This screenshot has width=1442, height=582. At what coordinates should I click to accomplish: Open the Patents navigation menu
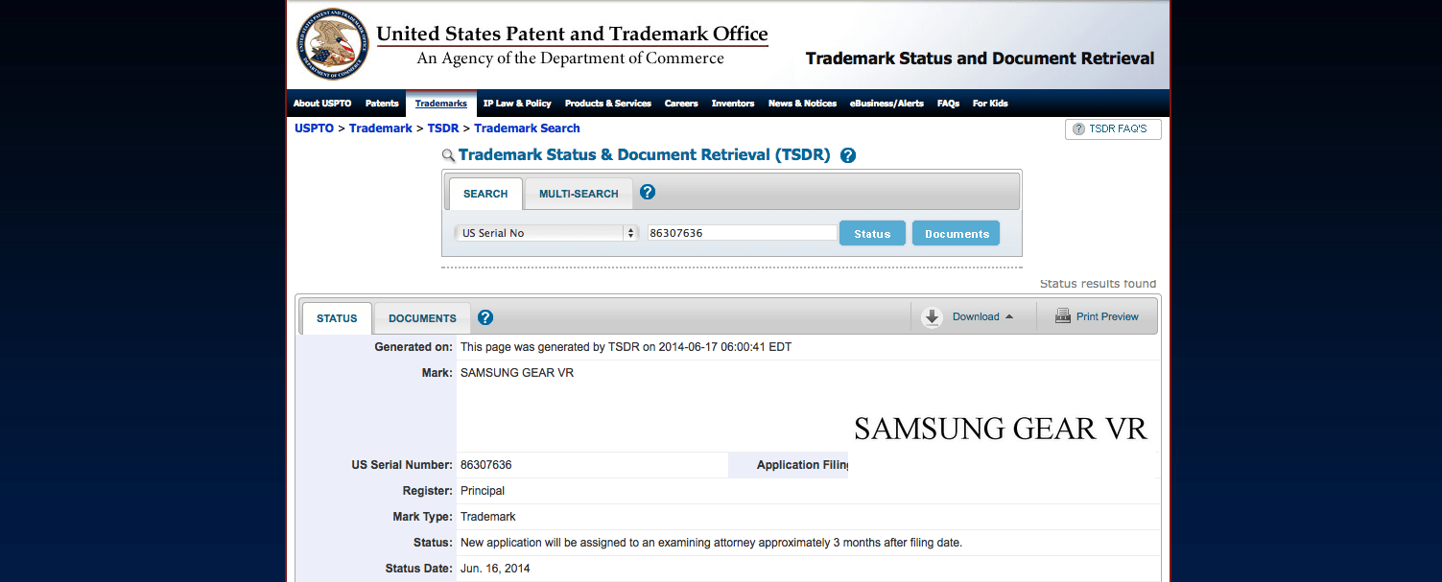click(382, 104)
